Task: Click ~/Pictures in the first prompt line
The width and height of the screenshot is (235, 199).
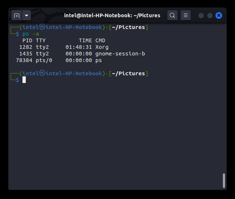Action: 129,27
